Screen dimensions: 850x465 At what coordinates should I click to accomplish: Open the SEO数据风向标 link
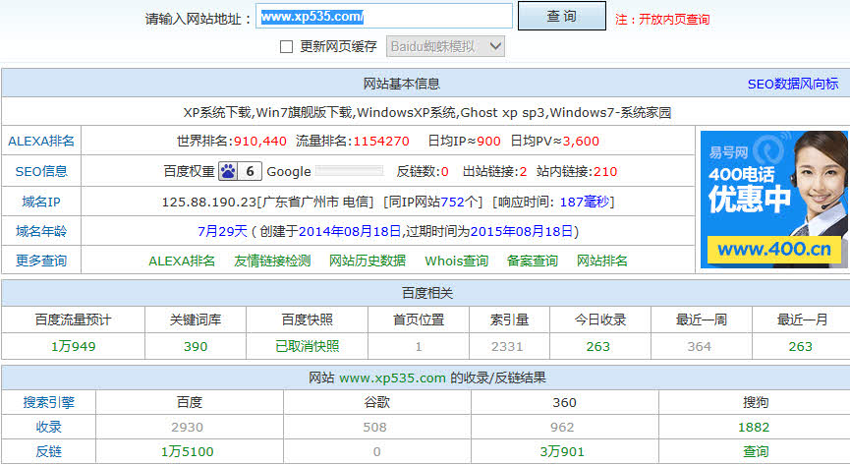792,84
